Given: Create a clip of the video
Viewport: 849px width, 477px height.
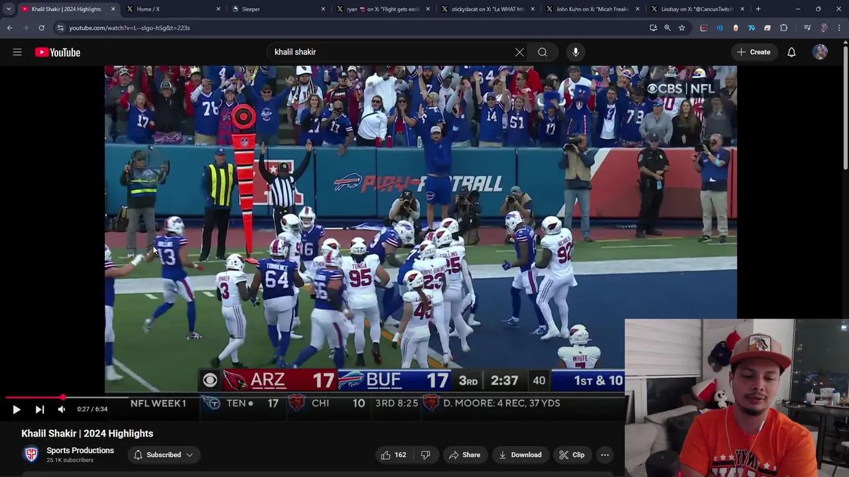Looking at the screenshot, I should coord(572,454).
